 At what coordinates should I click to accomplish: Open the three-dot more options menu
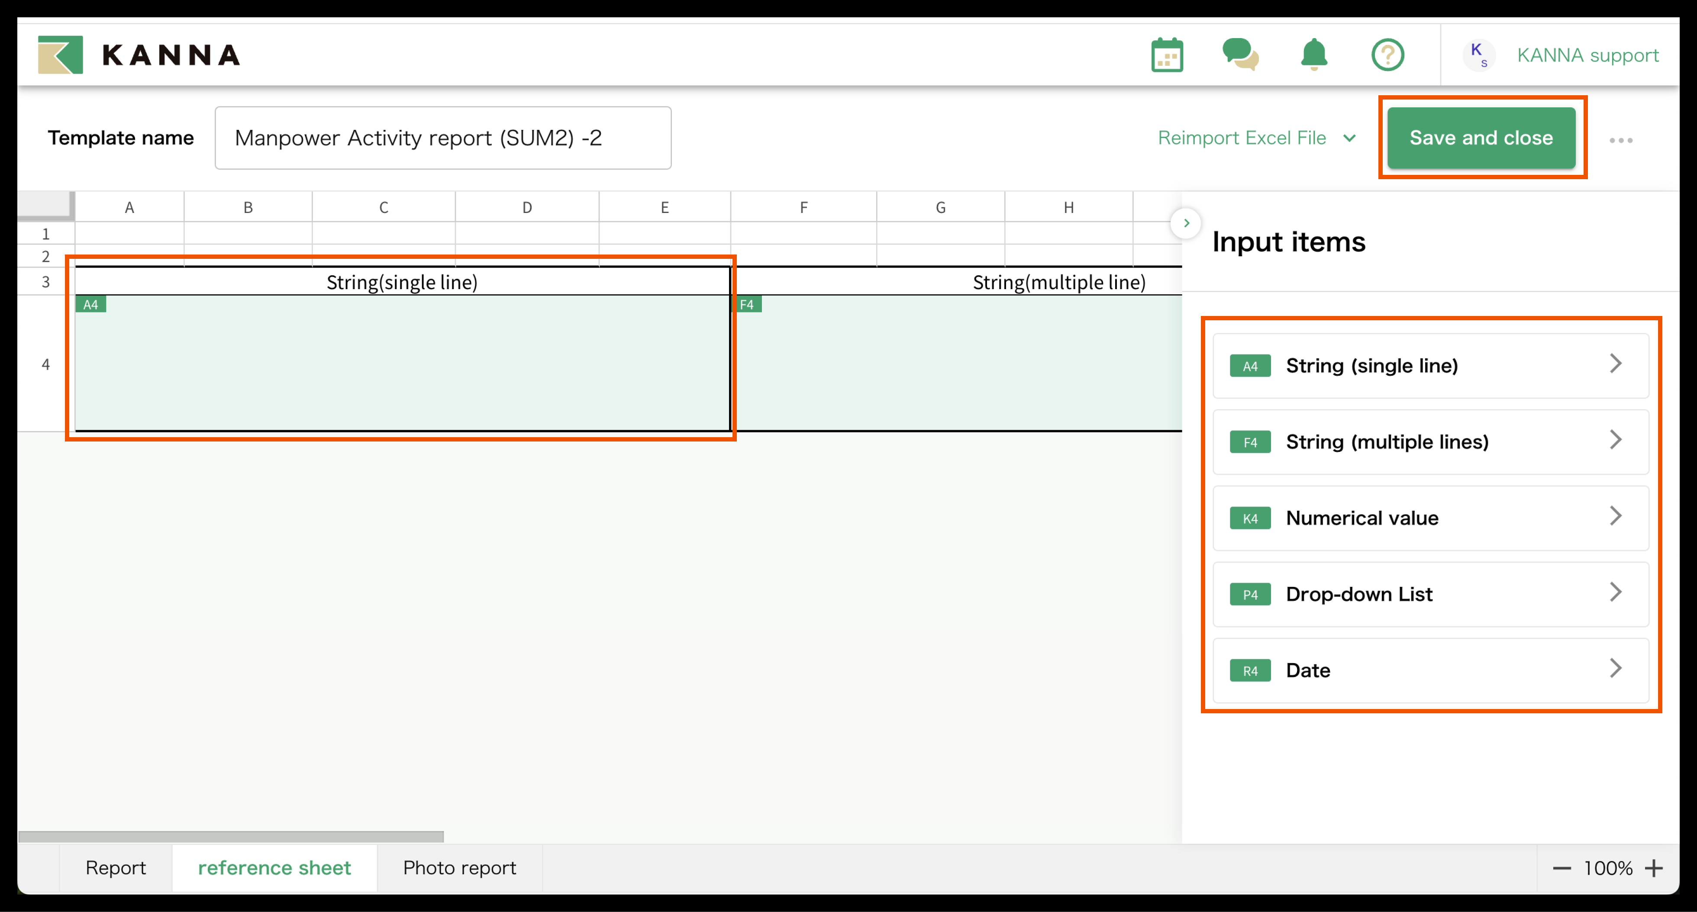point(1620,140)
